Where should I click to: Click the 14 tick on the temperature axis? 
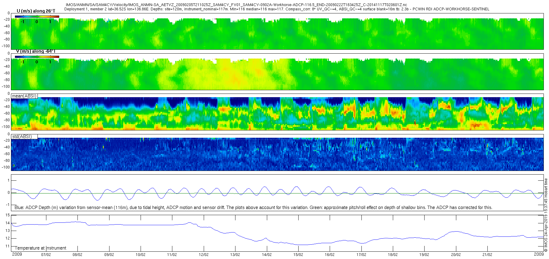pyautogui.click(x=8, y=223)
